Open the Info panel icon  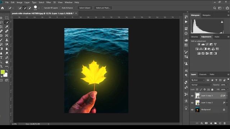click(x=186, y=33)
